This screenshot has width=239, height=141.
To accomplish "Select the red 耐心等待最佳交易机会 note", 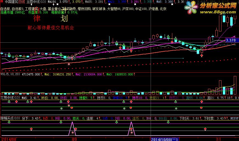I will tap(51, 28).
